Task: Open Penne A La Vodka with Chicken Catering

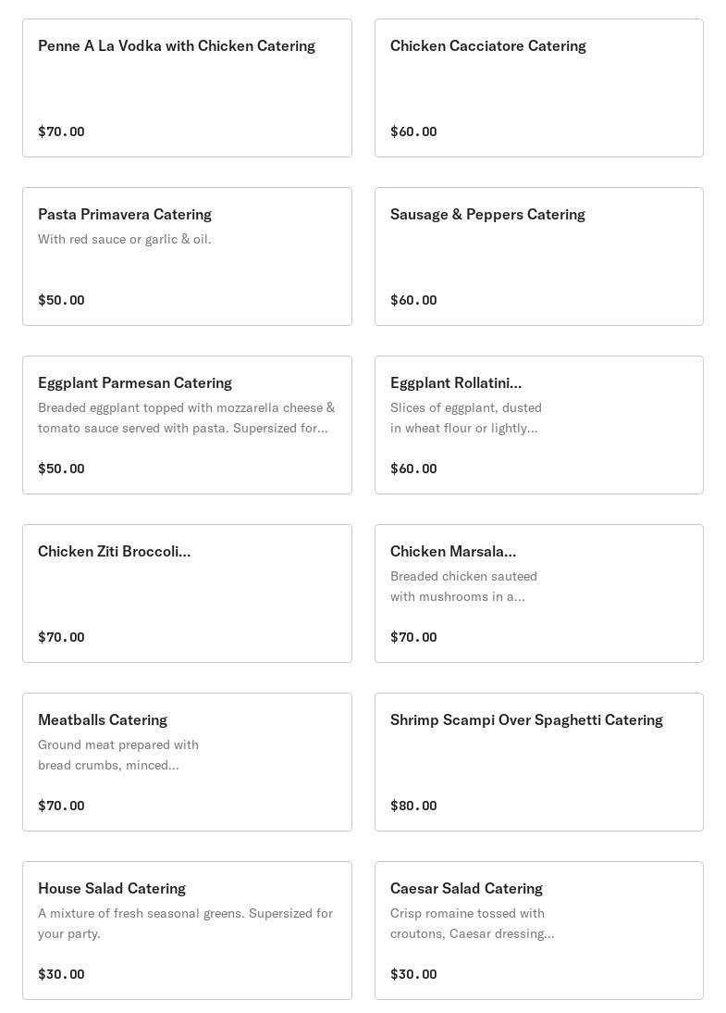Action: point(177,46)
